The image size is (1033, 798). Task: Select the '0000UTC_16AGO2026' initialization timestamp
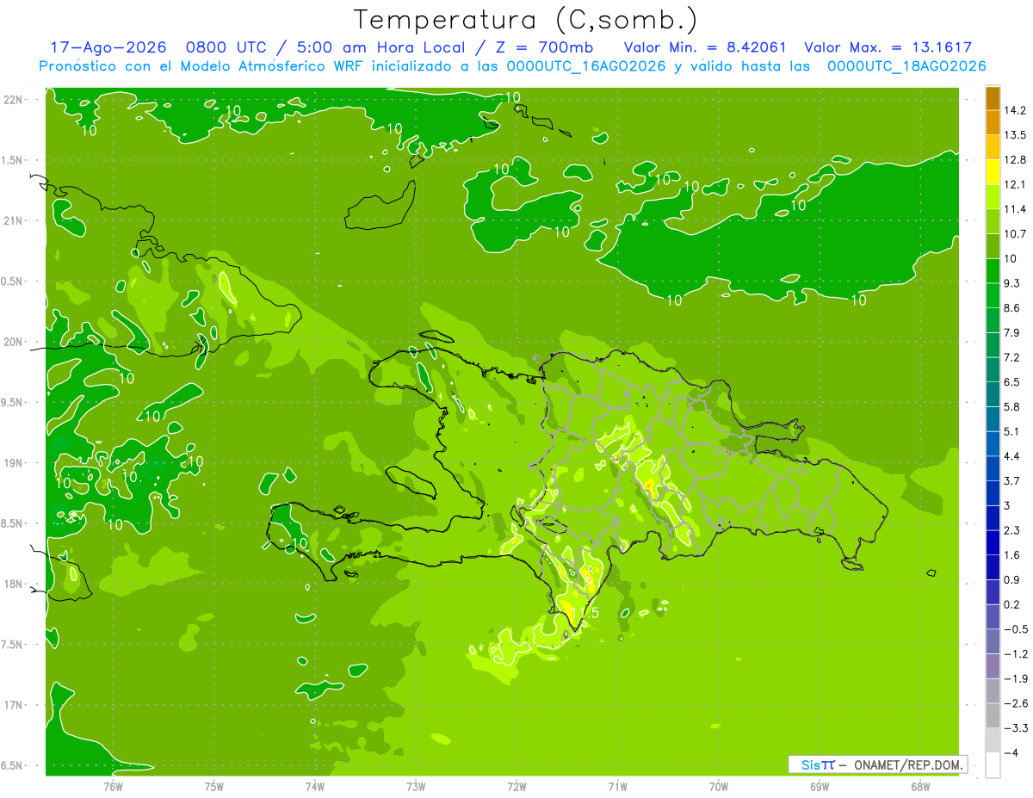[x=586, y=66]
